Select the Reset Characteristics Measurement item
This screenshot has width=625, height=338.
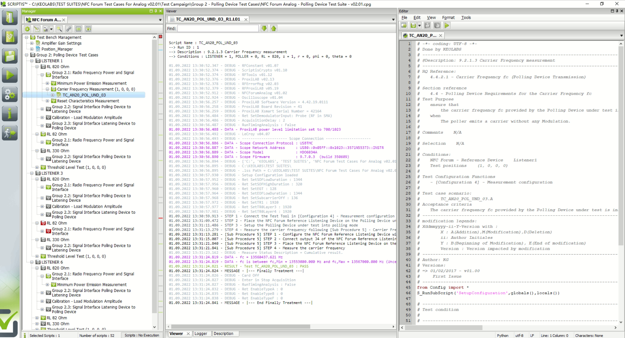(88, 101)
